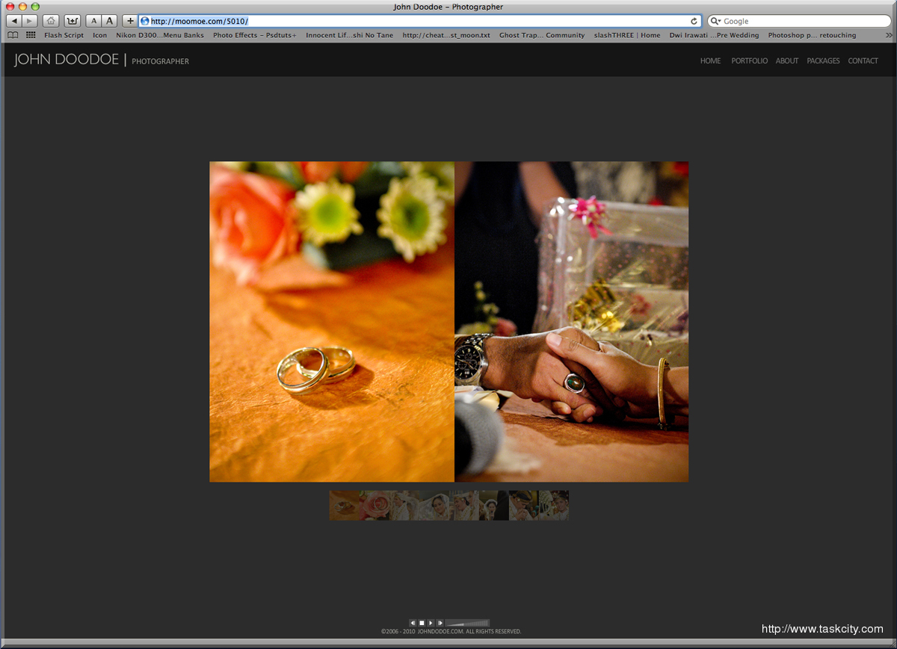The height and width of the screenshot is (649, 897).
Task: Open the Google search magnifier dropdown
Action: pos(715,21)
